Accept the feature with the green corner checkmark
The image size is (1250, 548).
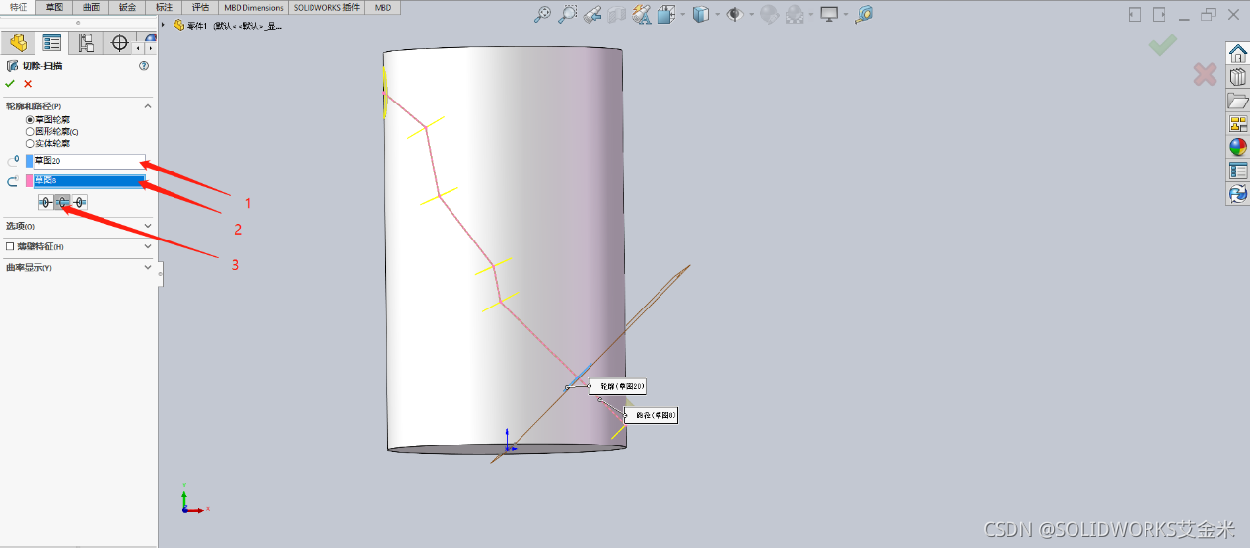click(1163, 44)
